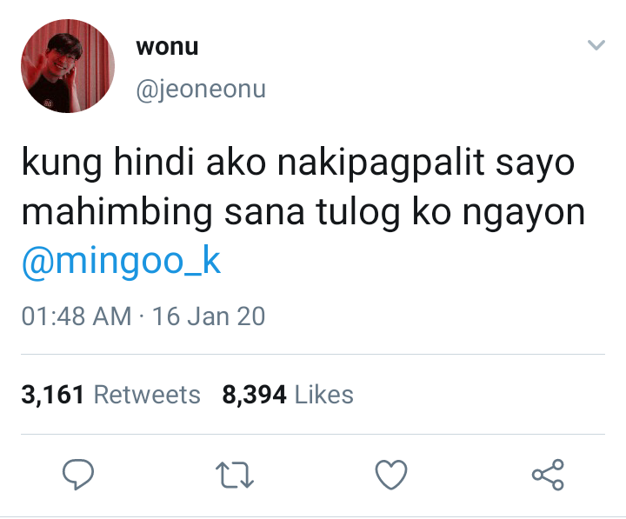This screenshot has width=626, height=519.
Task: Open the reply speech bubble icon
Action: pos(78,475)
